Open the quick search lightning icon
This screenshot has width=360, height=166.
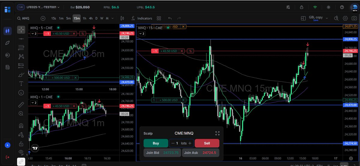337,18
